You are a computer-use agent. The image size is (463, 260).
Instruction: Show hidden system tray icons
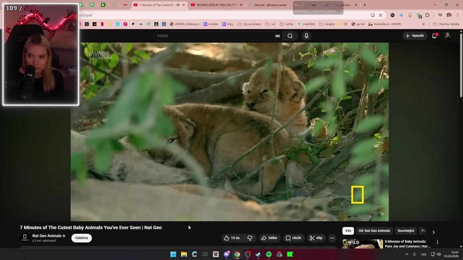tap(407, 254)
